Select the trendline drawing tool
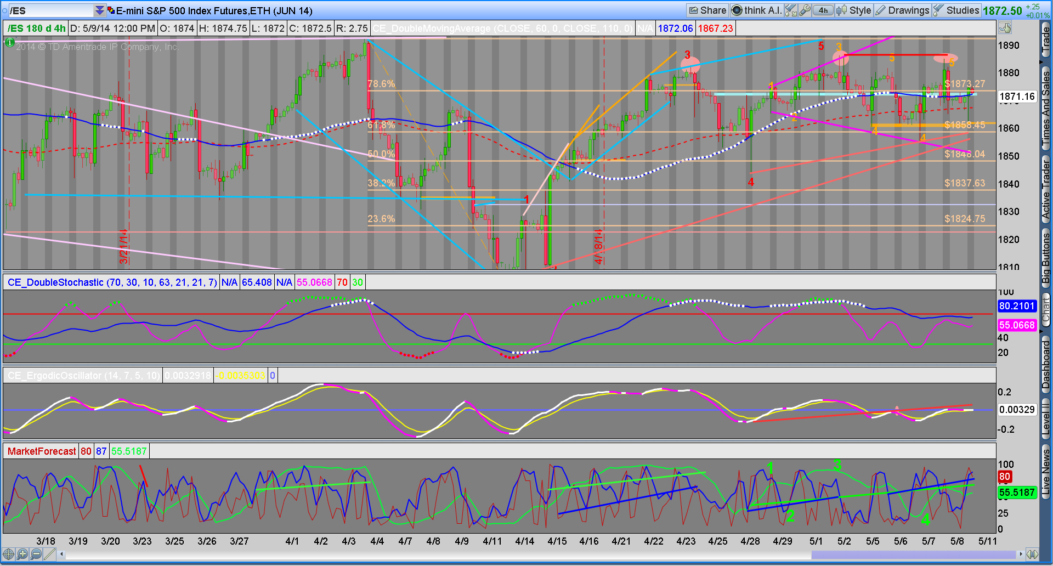Image resolution: width=1053 pixels, height=566 pixels. point(49,554)
